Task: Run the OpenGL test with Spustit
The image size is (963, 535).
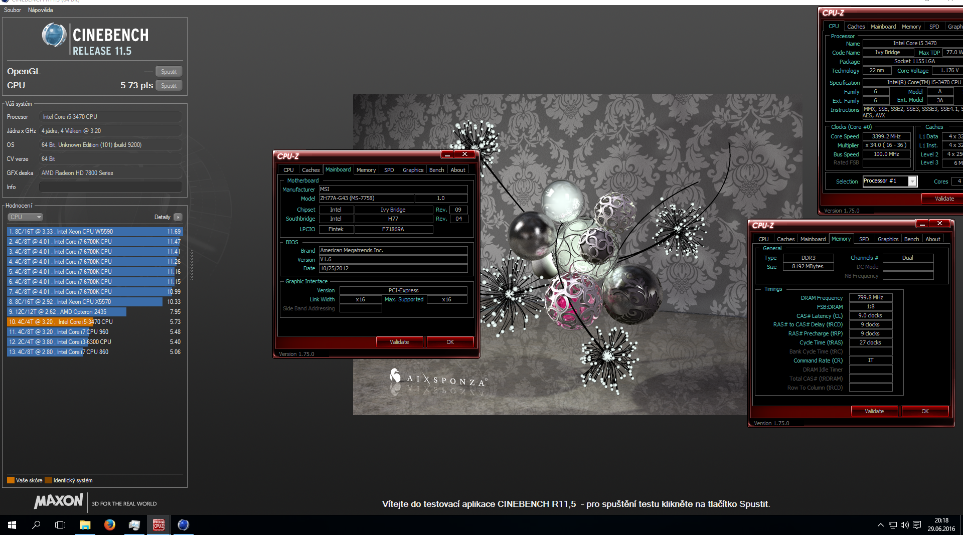Action: (x=169, y=72)
